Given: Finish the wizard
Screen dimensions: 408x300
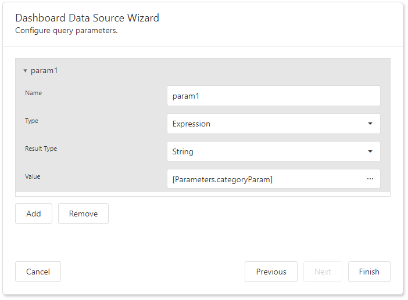Looking at the screenshot, I should pos(369,272).
